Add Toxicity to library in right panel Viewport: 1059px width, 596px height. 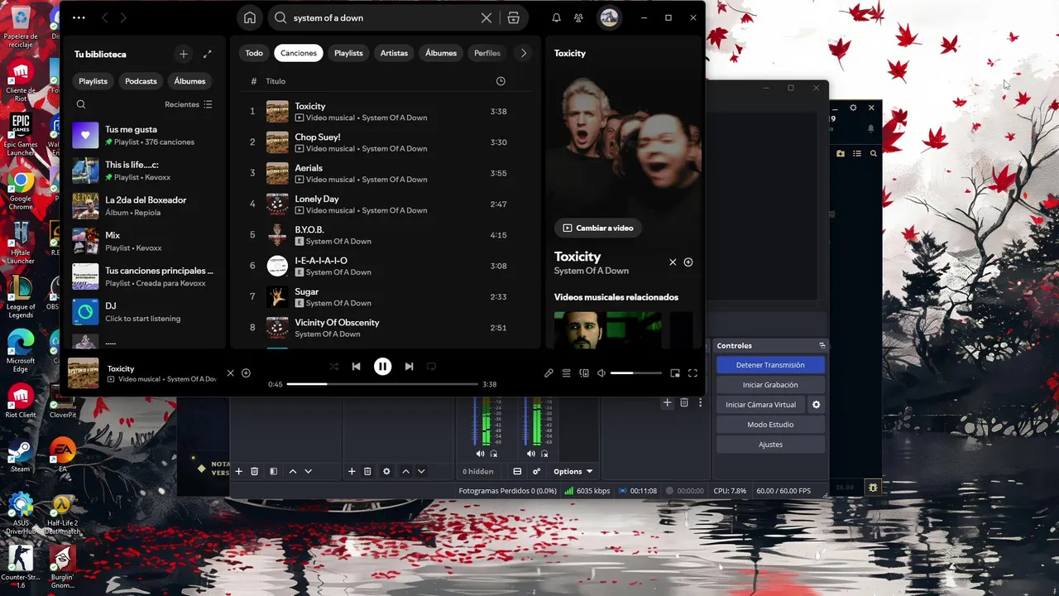tap(688, 262)
